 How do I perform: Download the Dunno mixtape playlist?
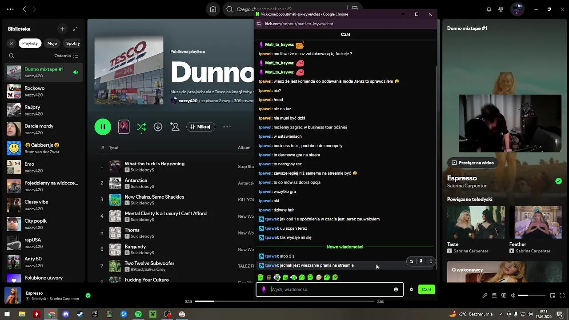(158, 127)
